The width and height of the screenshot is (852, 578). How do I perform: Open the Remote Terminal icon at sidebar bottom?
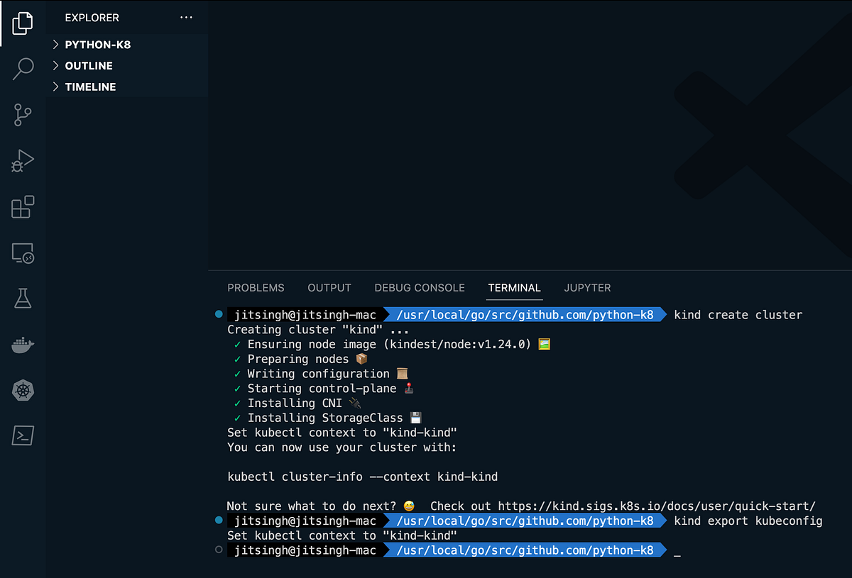(x=23, y=435)
